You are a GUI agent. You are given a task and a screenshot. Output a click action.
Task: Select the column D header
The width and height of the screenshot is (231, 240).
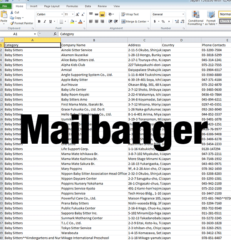pos(181,40)
